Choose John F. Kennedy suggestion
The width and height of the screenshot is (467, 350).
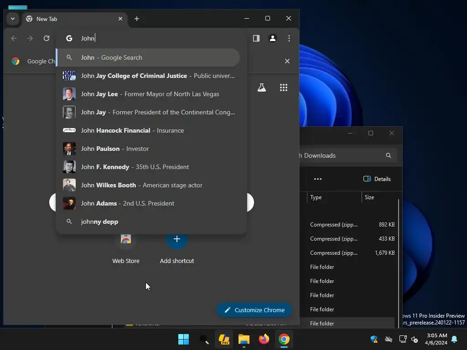coord(151,167)
